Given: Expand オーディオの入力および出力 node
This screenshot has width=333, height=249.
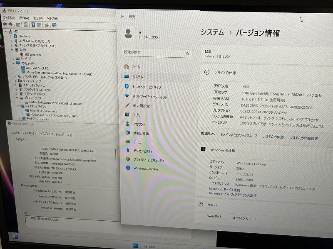Looking at the screenshot, I should click(x=11, y=41).
